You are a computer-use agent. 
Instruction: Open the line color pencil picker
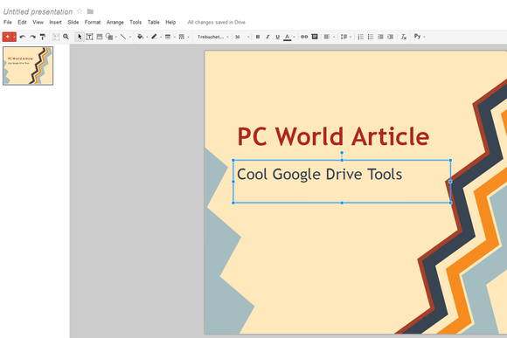(154, 37)
